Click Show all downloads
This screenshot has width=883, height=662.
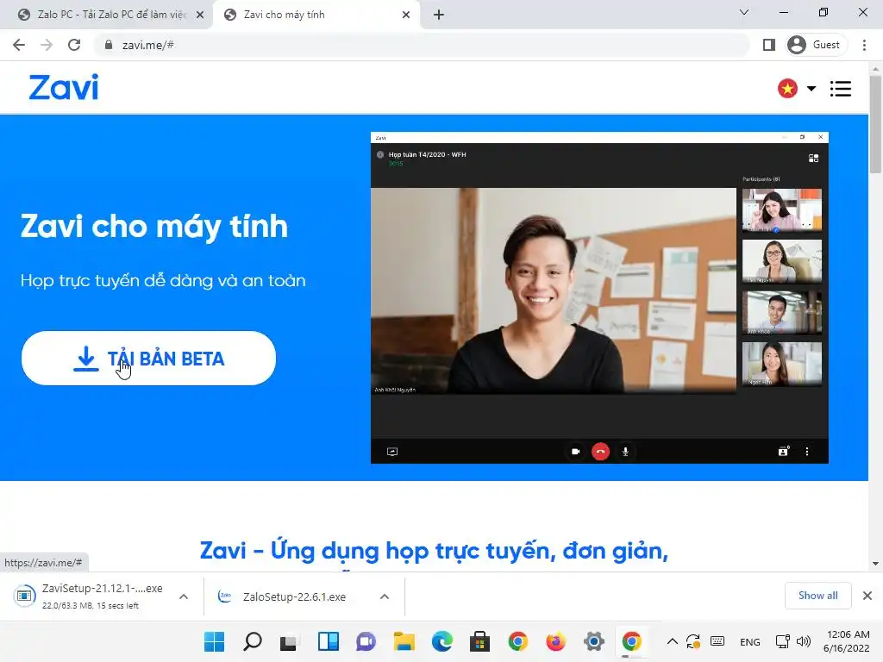(817, 596)
